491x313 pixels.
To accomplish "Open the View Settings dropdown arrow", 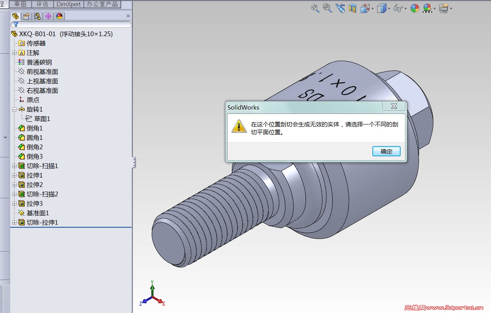I will 451,9.
